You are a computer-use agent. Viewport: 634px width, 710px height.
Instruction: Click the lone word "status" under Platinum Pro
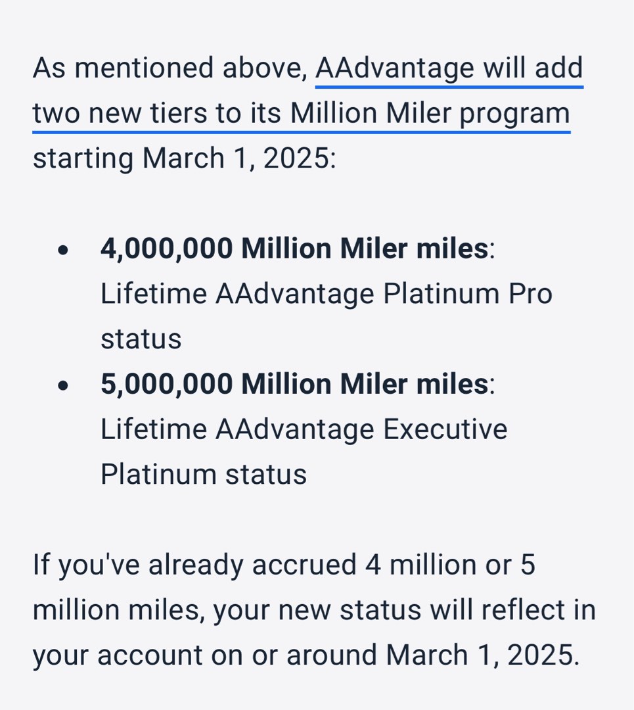click(141, 340)
